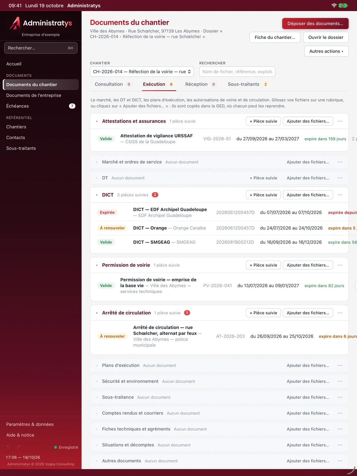The width and height of the screenshot is (357, 476).
Task: Collapse the Attestations et assurances section
Action: coord(97,121)
